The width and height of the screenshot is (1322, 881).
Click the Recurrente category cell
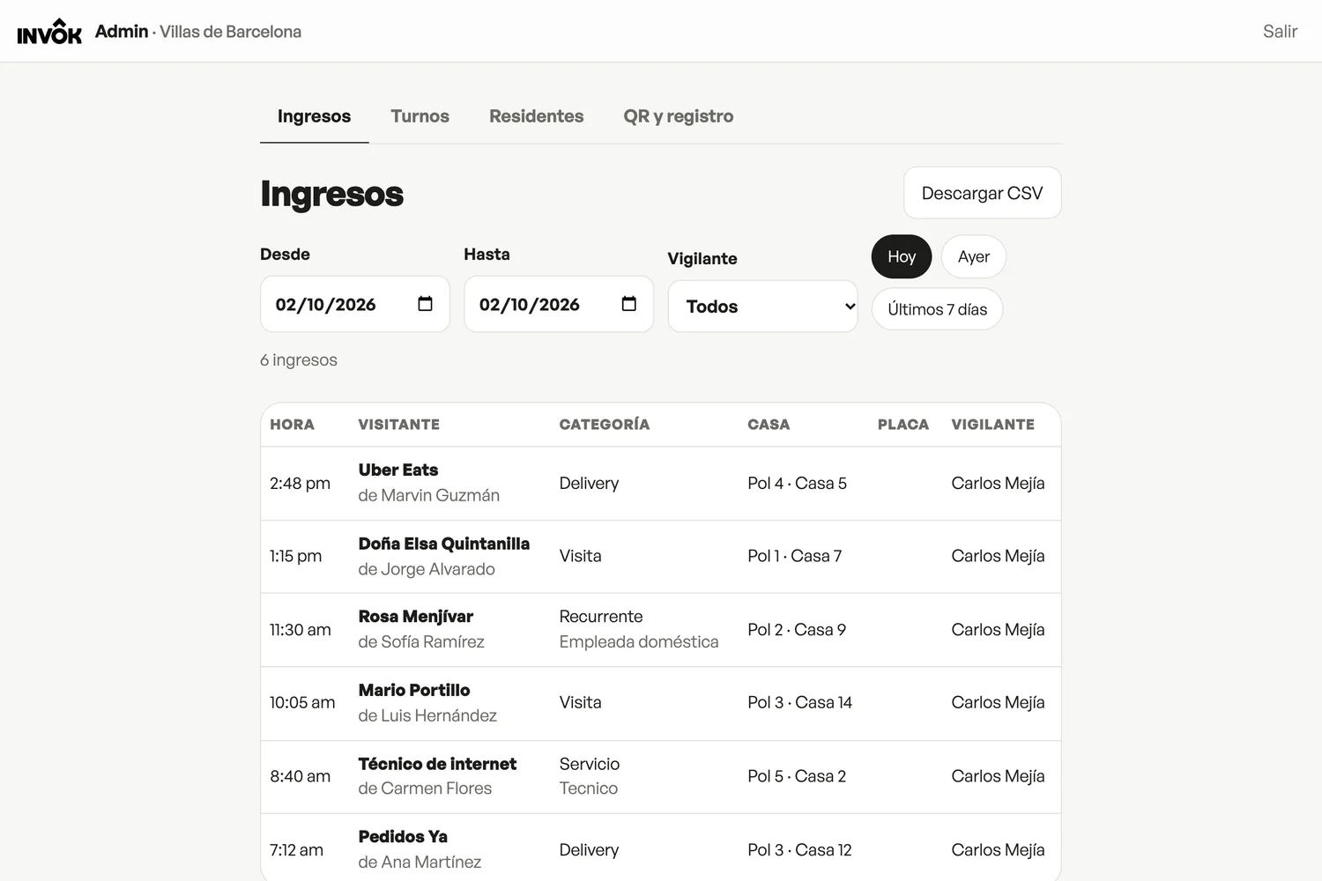point(601,617)
